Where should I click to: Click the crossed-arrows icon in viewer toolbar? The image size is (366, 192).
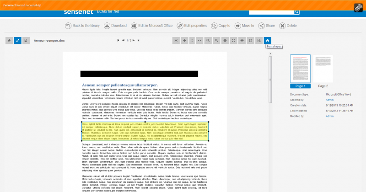pos(176,41)
